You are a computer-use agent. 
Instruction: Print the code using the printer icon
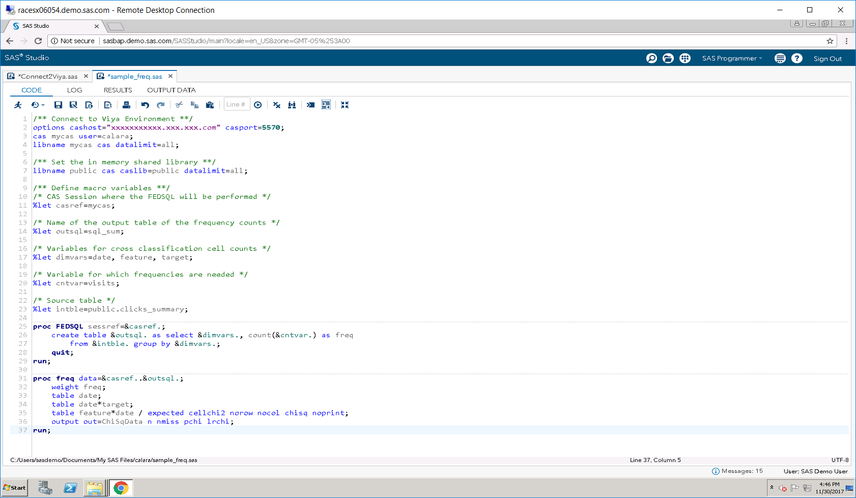[x=126, y=105]
